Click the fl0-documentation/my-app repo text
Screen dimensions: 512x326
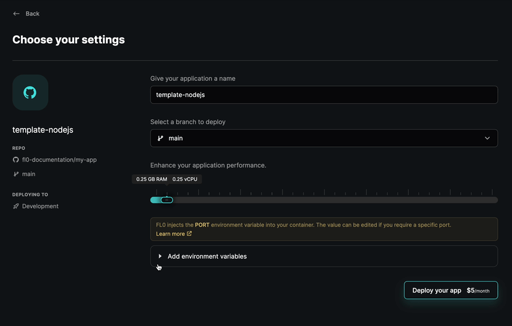click(59, 160)
